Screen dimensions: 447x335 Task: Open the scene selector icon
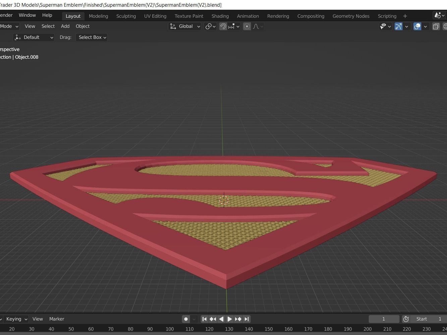pyautogui.click(x=439, y=15)
